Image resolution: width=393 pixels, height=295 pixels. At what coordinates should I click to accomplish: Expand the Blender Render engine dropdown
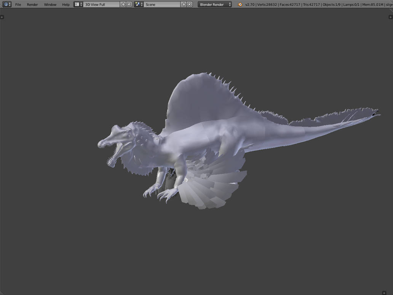click(x=214, y=5)
